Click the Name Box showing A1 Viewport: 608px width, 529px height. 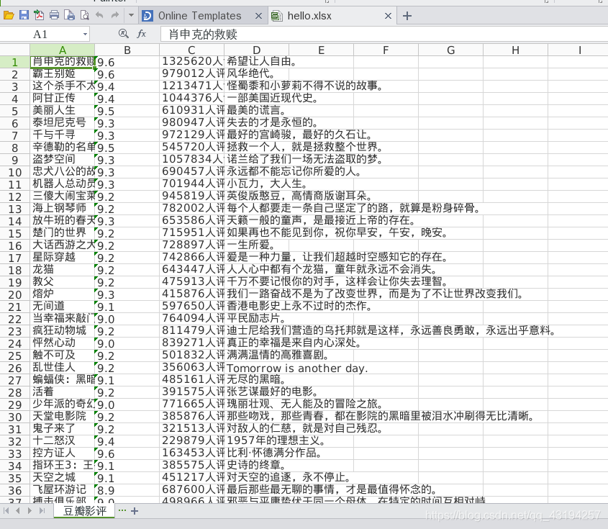[x=41, y=34]
